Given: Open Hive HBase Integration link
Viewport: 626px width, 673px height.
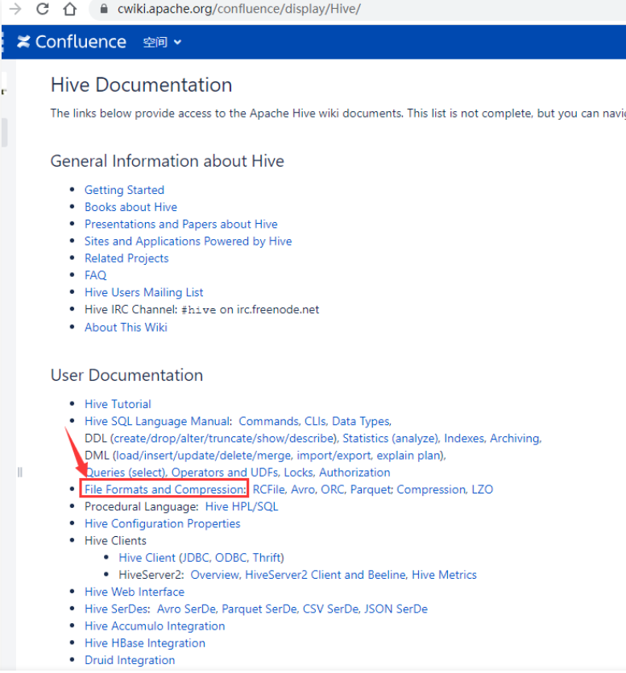Looking at the screenshot, I should tap(145, 643).
